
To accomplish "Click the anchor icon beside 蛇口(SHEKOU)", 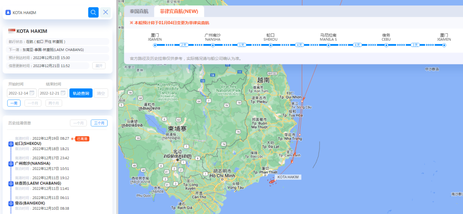I will 11,144.
